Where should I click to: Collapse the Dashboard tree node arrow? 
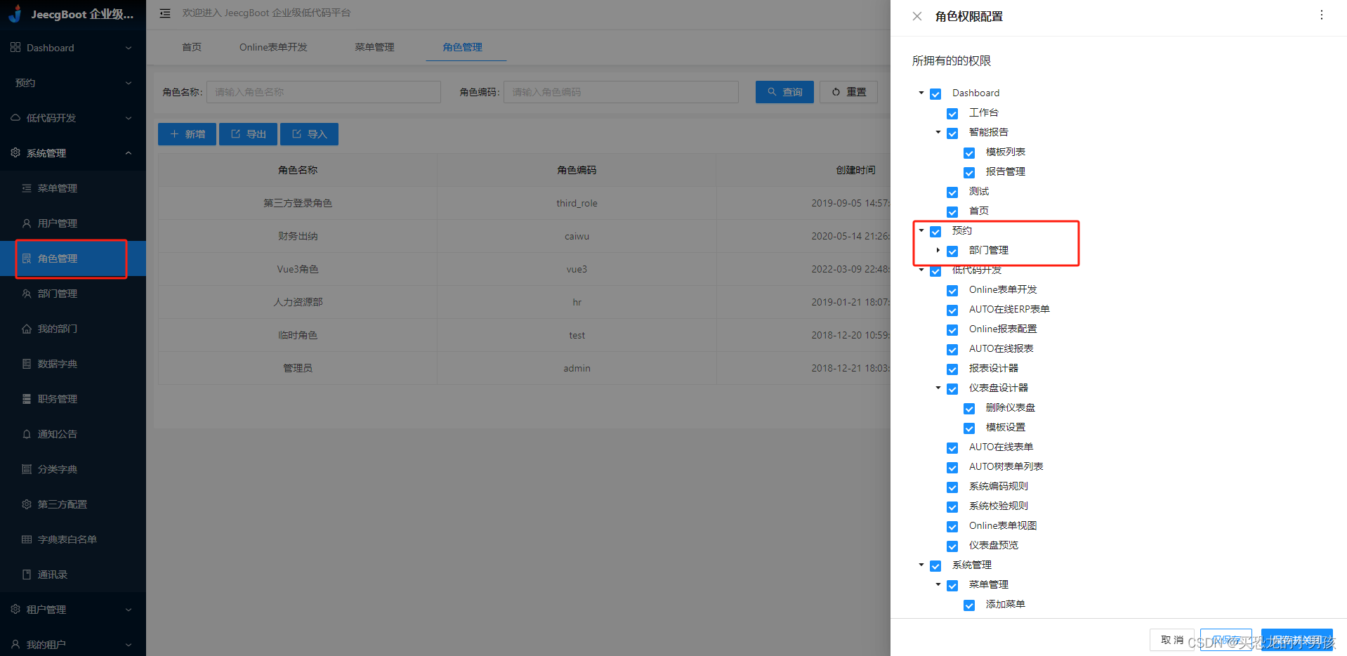click(x=921, y=93)
